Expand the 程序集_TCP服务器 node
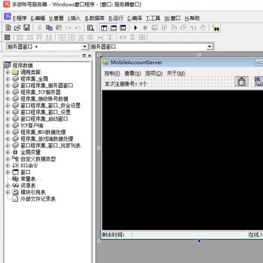Screen dimensions: 263x263 click(7, 92)
